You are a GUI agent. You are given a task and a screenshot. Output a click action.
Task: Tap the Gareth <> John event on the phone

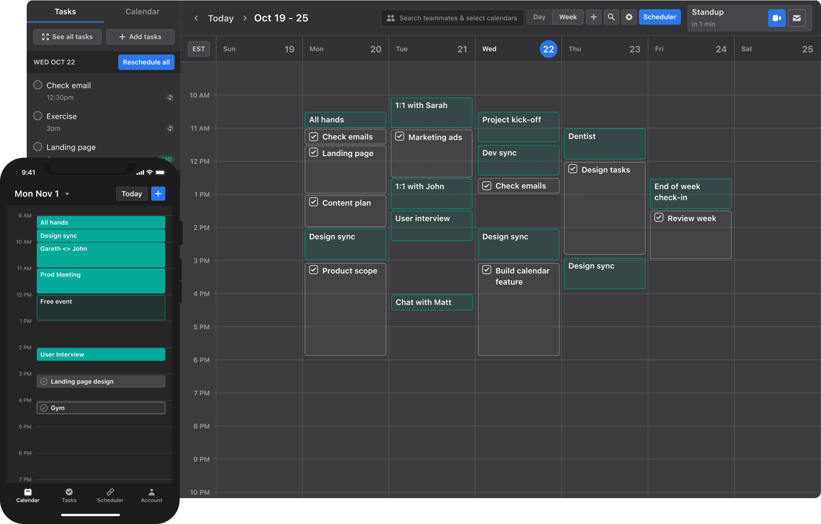(101, 255)
